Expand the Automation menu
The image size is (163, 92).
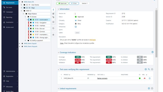10,22
